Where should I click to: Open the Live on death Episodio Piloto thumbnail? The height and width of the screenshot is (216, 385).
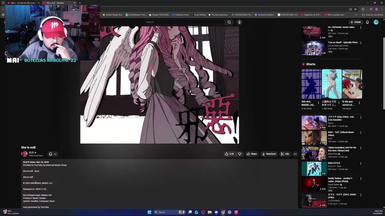pyautogui.click(x=314, y=48)
